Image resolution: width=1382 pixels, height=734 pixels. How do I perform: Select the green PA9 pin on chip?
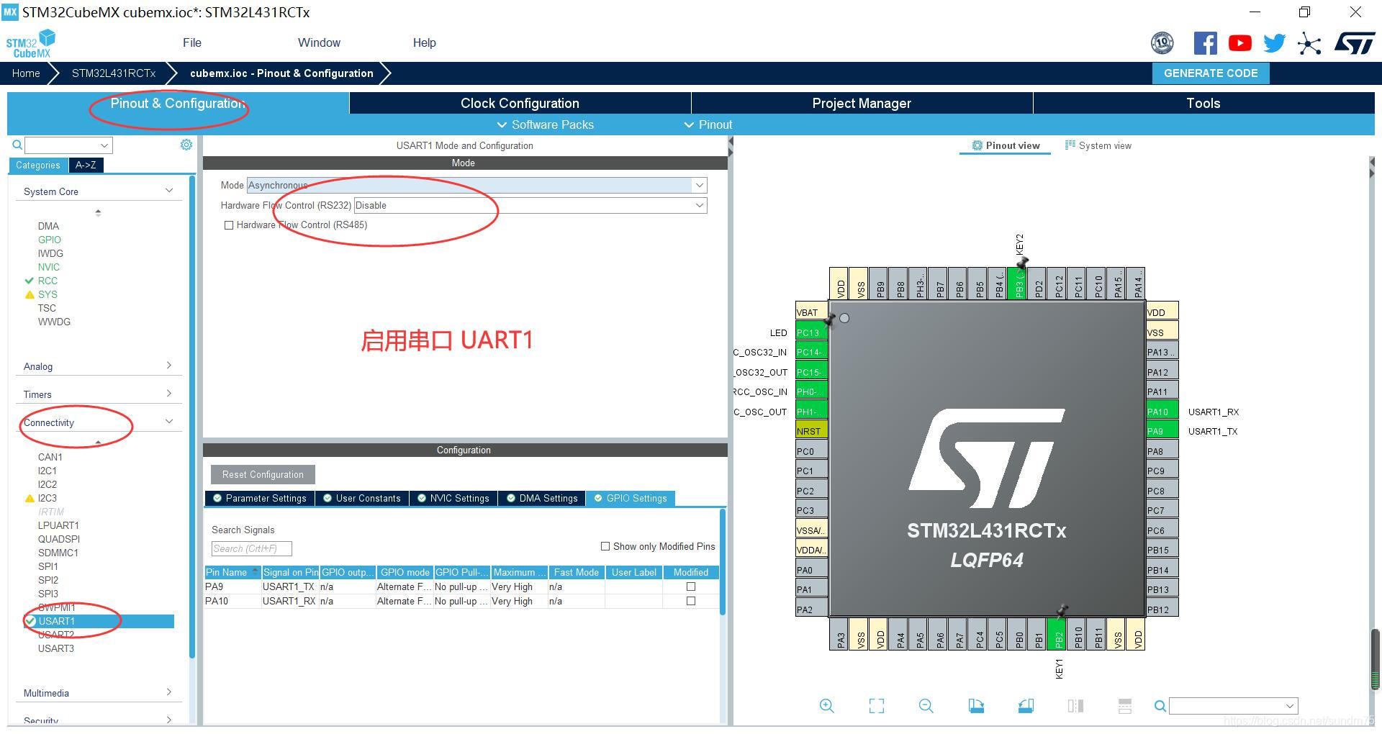click(1162, 431)
